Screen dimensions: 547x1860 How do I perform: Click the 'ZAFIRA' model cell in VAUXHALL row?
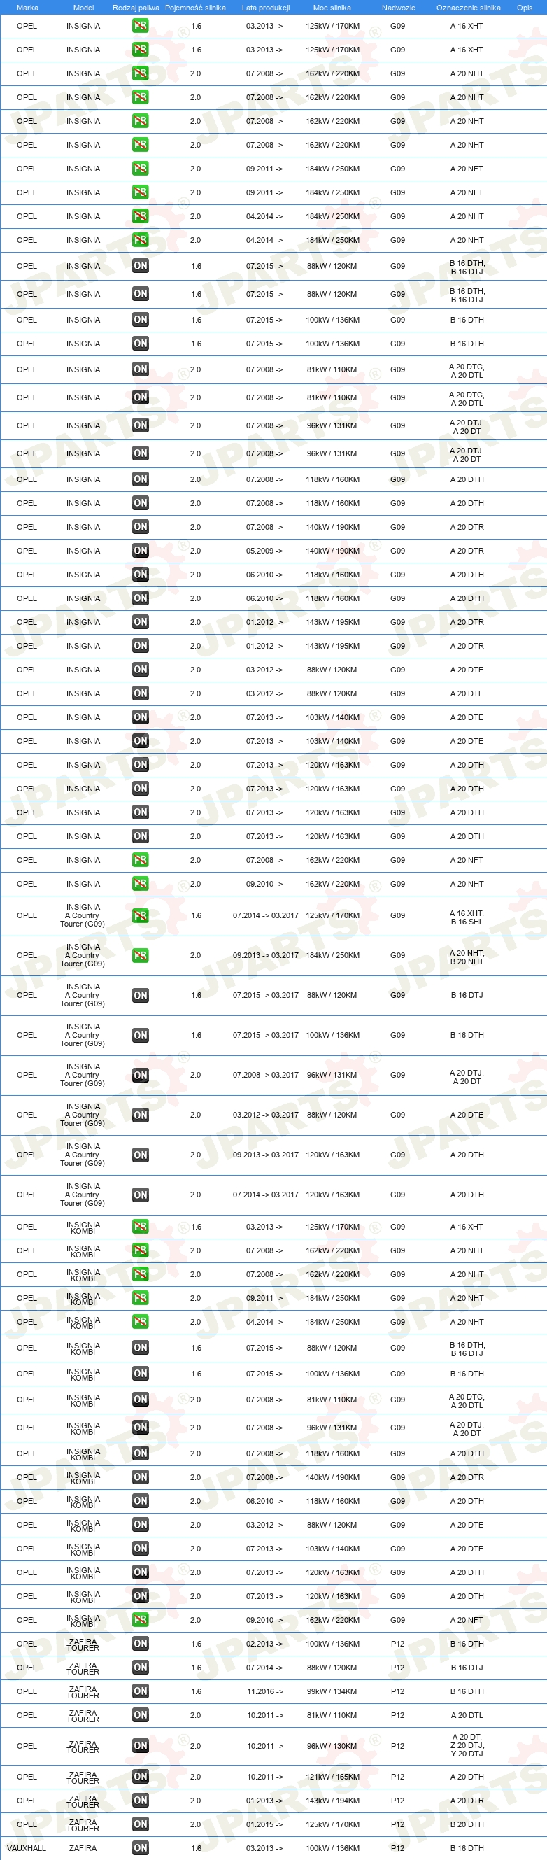pos(83,1848)
